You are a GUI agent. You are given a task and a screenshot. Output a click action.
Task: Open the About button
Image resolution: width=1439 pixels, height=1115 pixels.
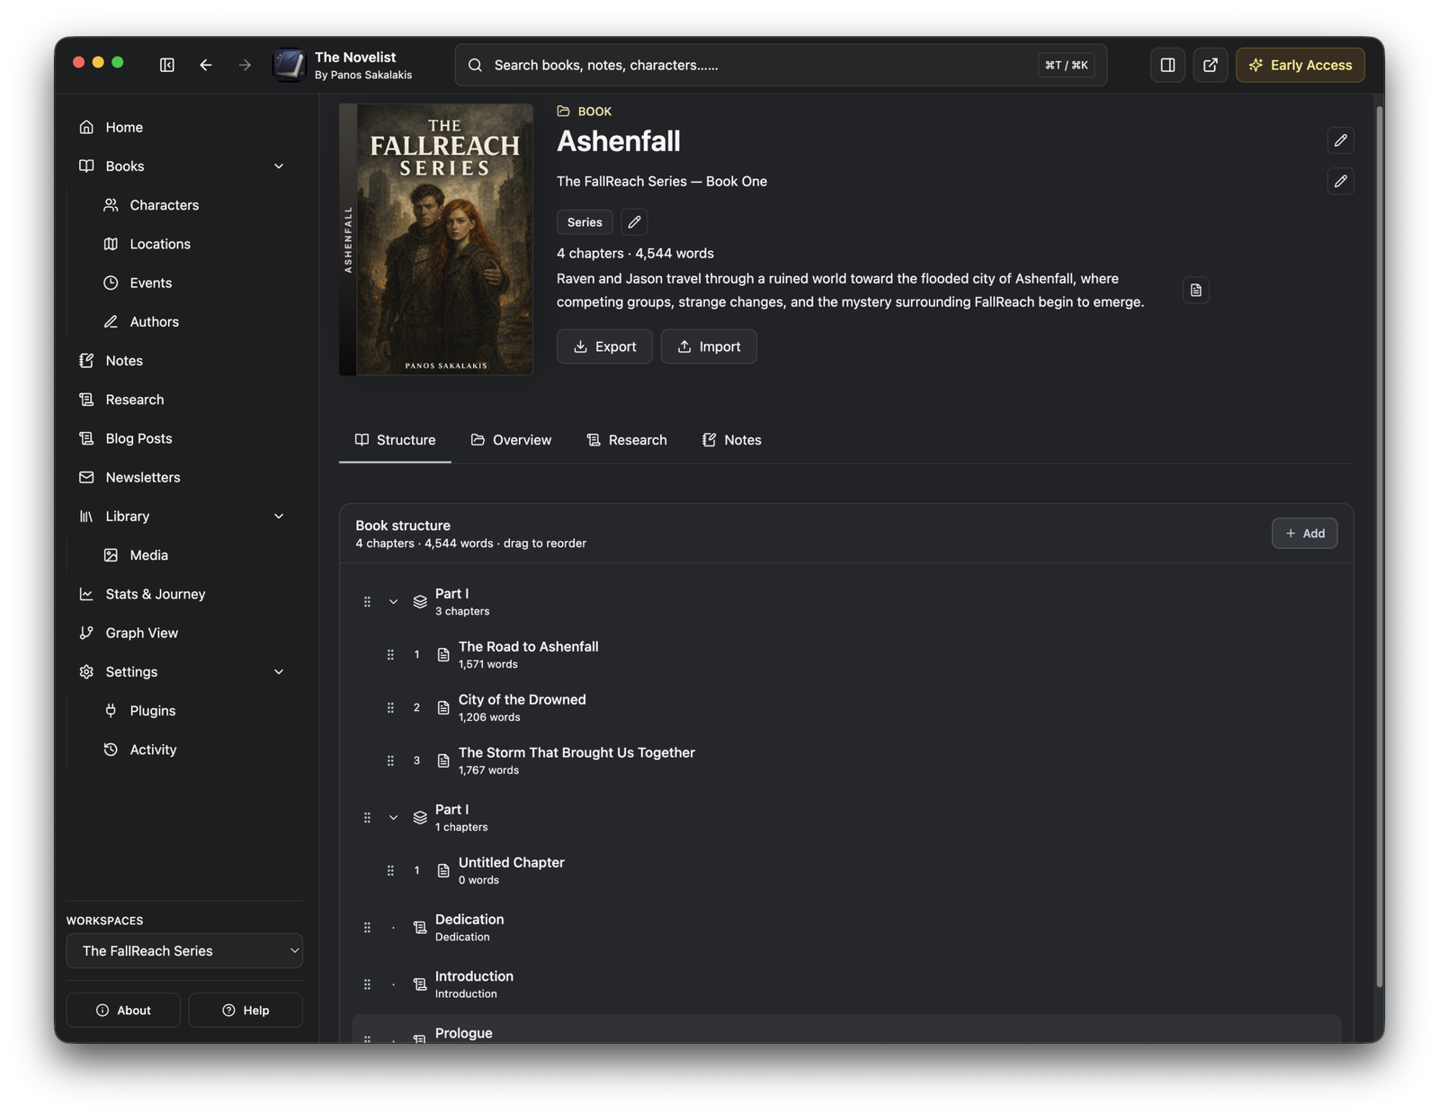(x=123, y=1011)
